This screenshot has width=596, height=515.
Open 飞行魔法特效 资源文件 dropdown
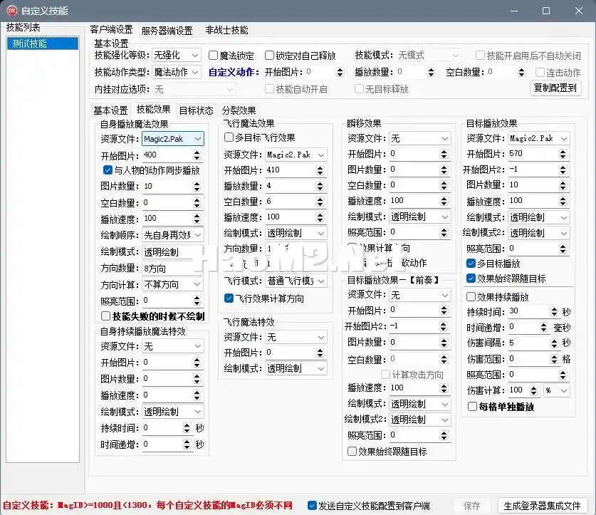296,337
